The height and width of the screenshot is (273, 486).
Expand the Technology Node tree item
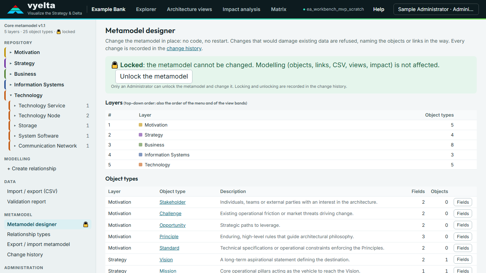[15, 116]
